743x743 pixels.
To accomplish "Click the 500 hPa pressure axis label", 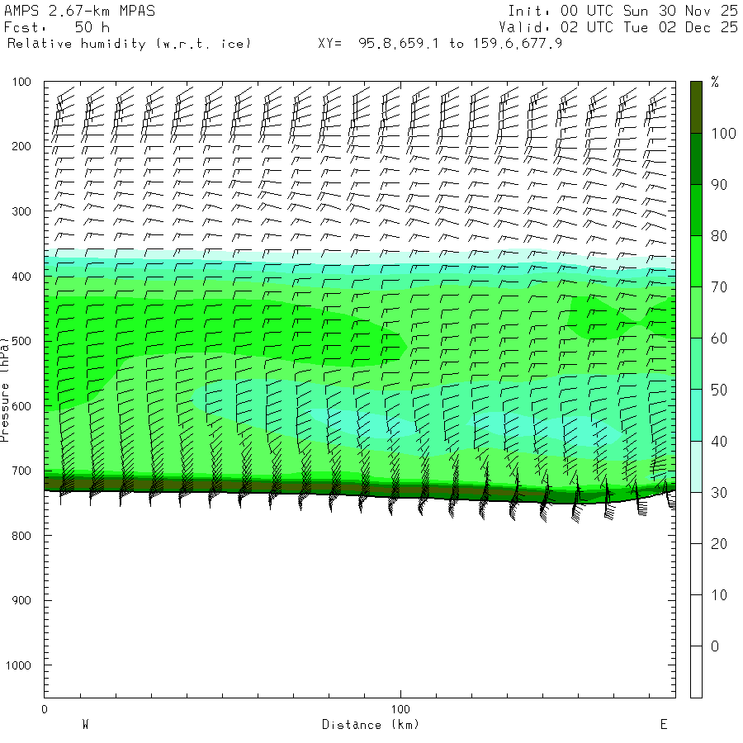I will click(21, 341).
